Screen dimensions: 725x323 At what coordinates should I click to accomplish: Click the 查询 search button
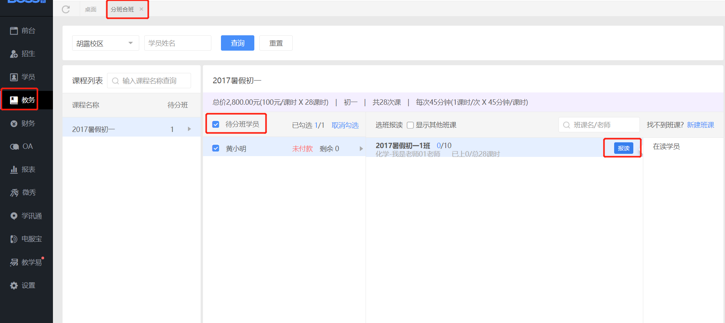pyautogui.click(x=237, y=43)
